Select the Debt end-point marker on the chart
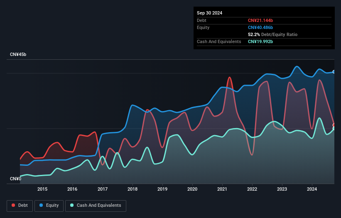This screenshot has height=218, width=341. coord(334,125)
